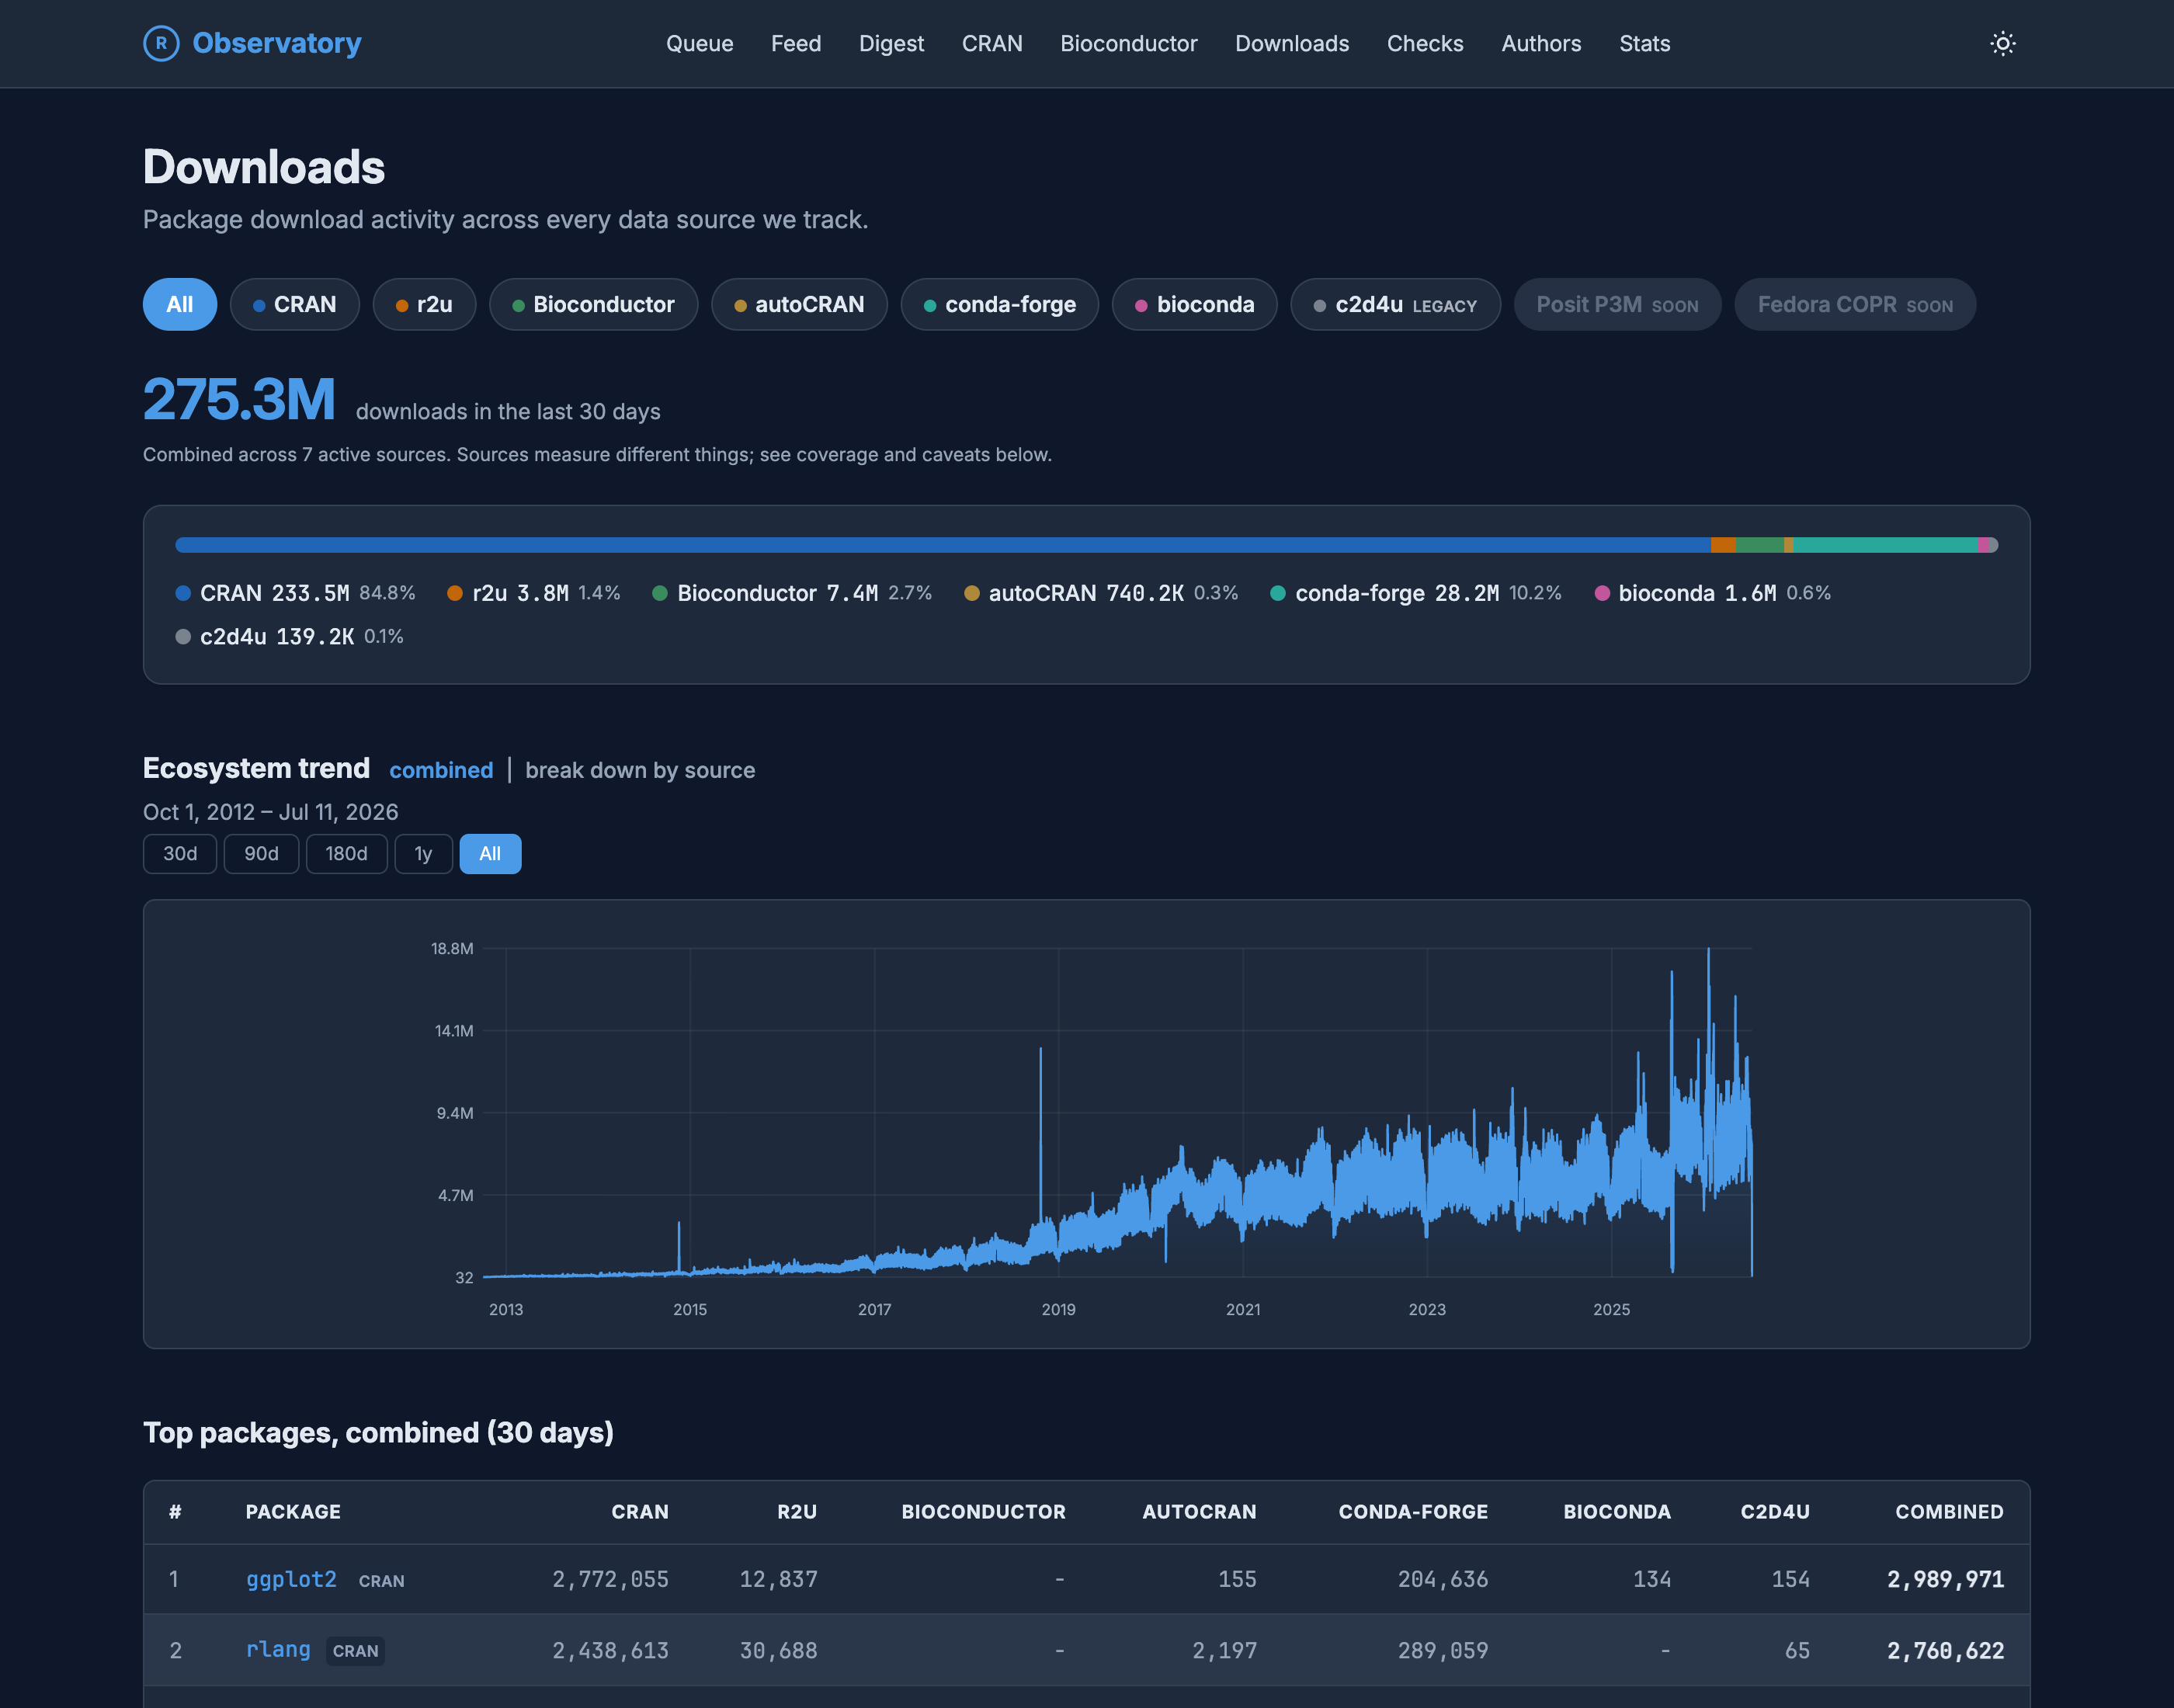Click the c2d4u 139.2K legend entry
This screenshot has width=2174, height=1708.
coord(289,636)
